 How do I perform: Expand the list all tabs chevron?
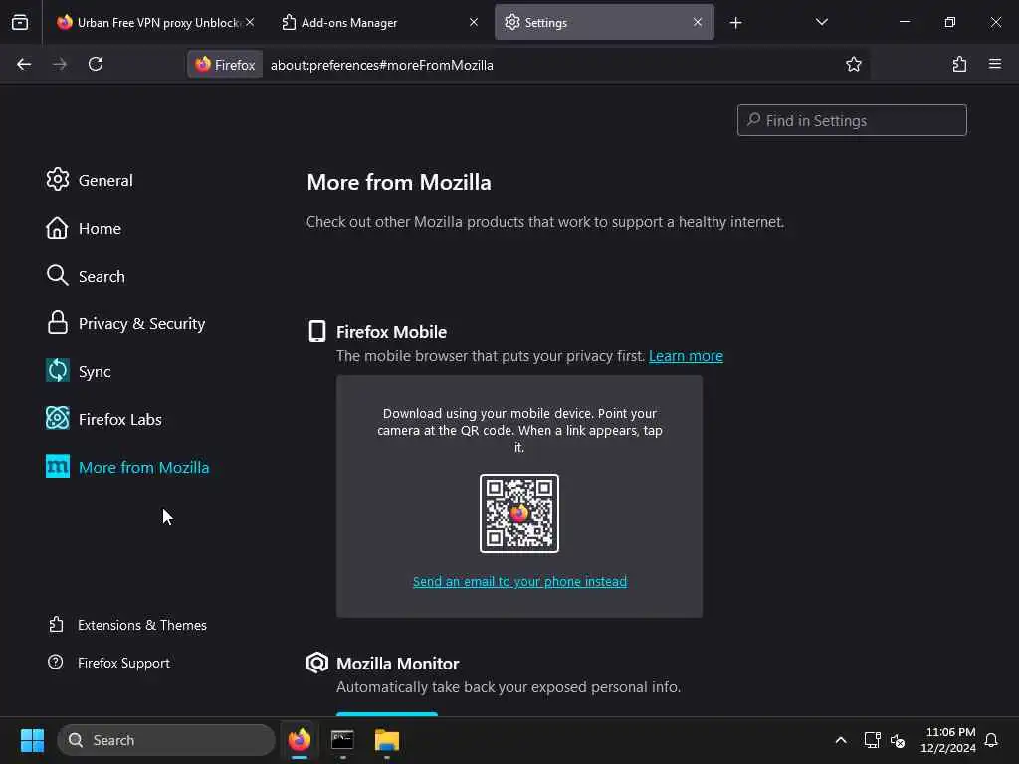[x=821, y=23]
